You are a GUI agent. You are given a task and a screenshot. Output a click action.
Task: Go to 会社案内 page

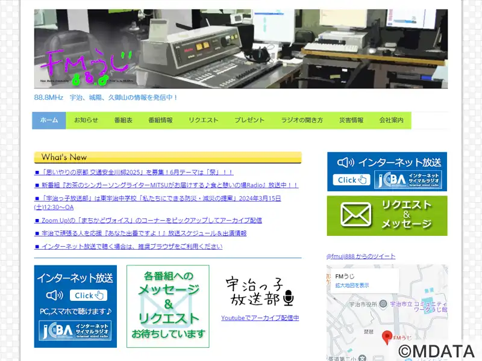coord(391,120)
